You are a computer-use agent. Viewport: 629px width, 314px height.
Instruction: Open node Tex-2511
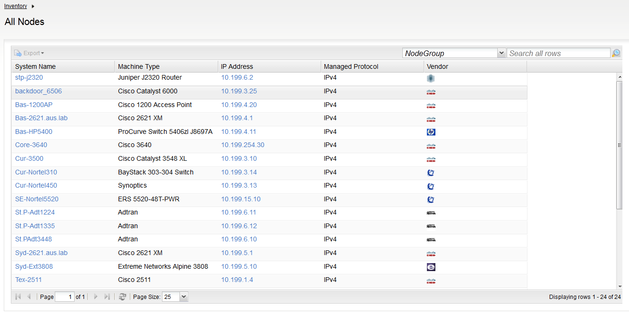point(28,280)
